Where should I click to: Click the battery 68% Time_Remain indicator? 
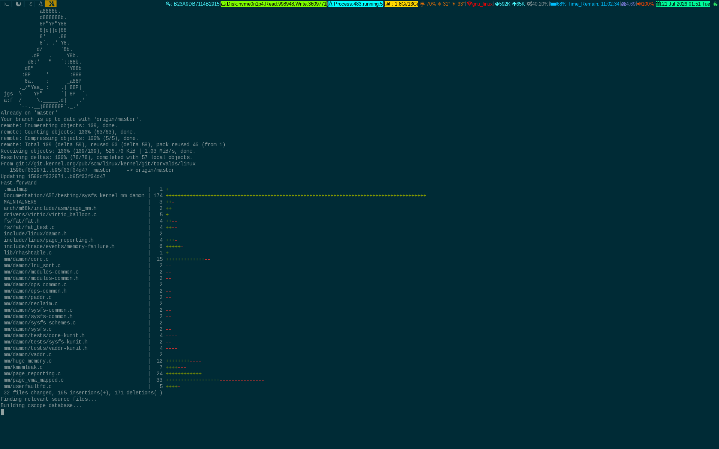click(x=585, y=4)
